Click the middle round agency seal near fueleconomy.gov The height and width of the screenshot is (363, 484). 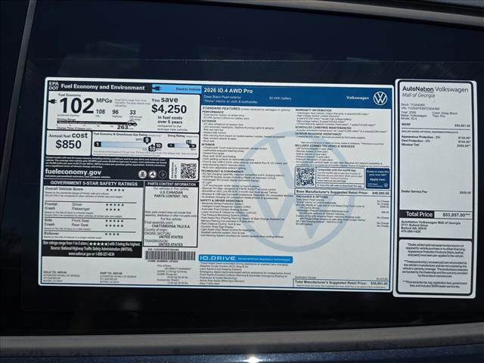click(152, 175)
